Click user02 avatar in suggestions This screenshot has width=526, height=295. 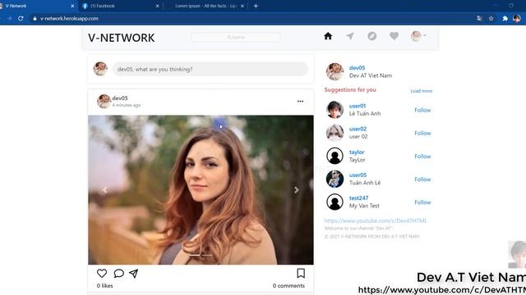pyautogui.click(x=335, y=133)
